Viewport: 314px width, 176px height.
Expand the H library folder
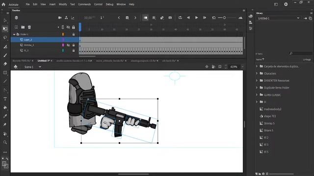[257, 102]
